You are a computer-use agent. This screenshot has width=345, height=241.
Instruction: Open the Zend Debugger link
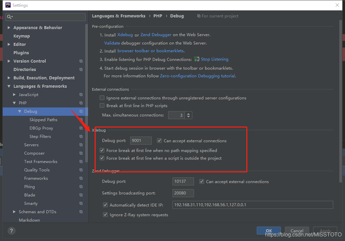pyautogui.click(x=156, y=35)
